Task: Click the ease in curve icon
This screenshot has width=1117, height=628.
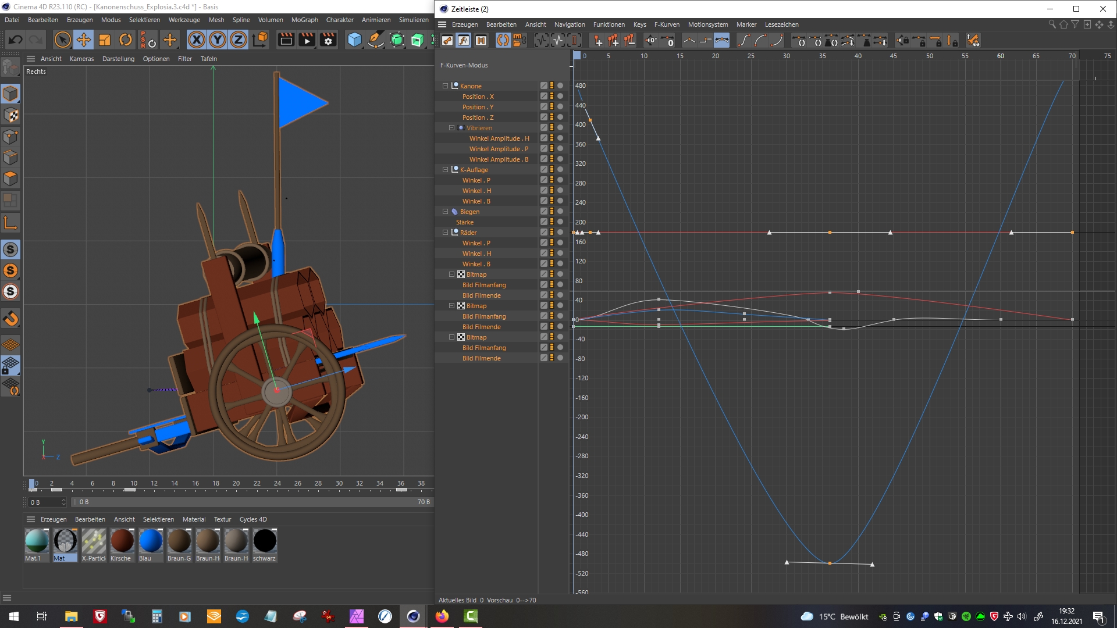Action: (760, 40)
